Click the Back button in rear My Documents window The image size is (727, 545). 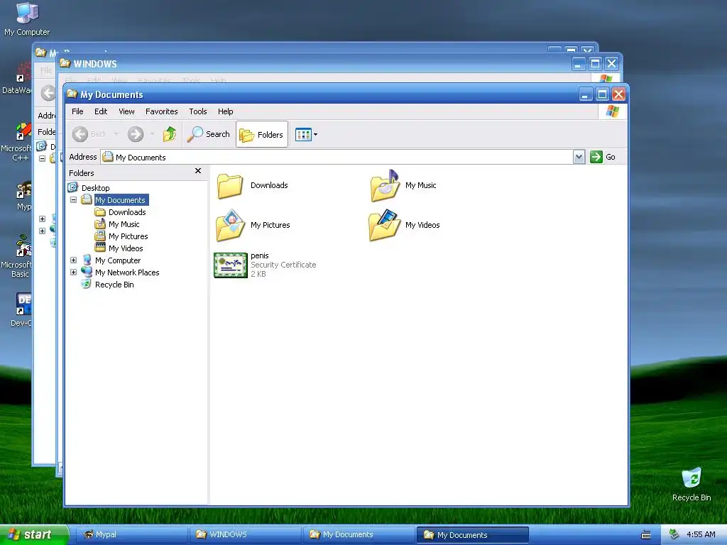48,93
